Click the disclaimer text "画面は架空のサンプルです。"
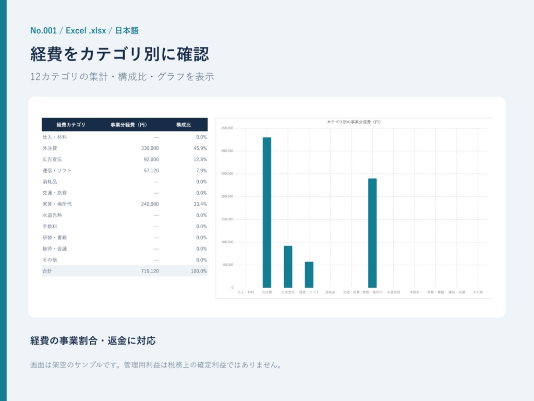 tap(75, 365)
